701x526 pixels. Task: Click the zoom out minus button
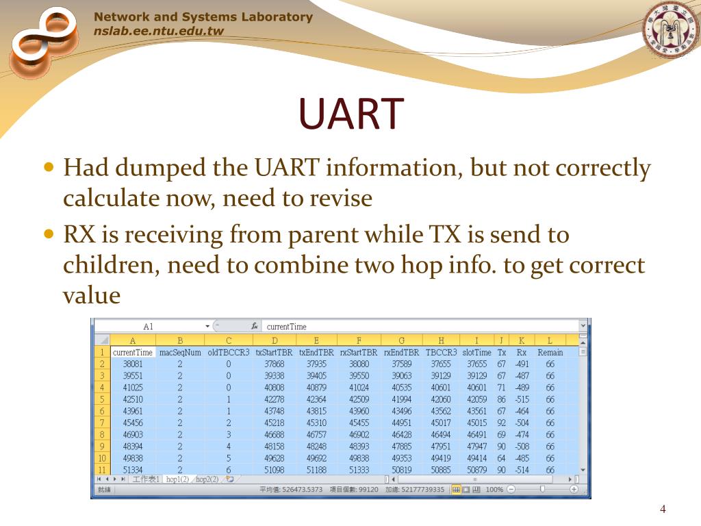(x=511, y=489)
